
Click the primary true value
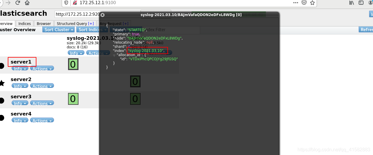tap(135, 34)
